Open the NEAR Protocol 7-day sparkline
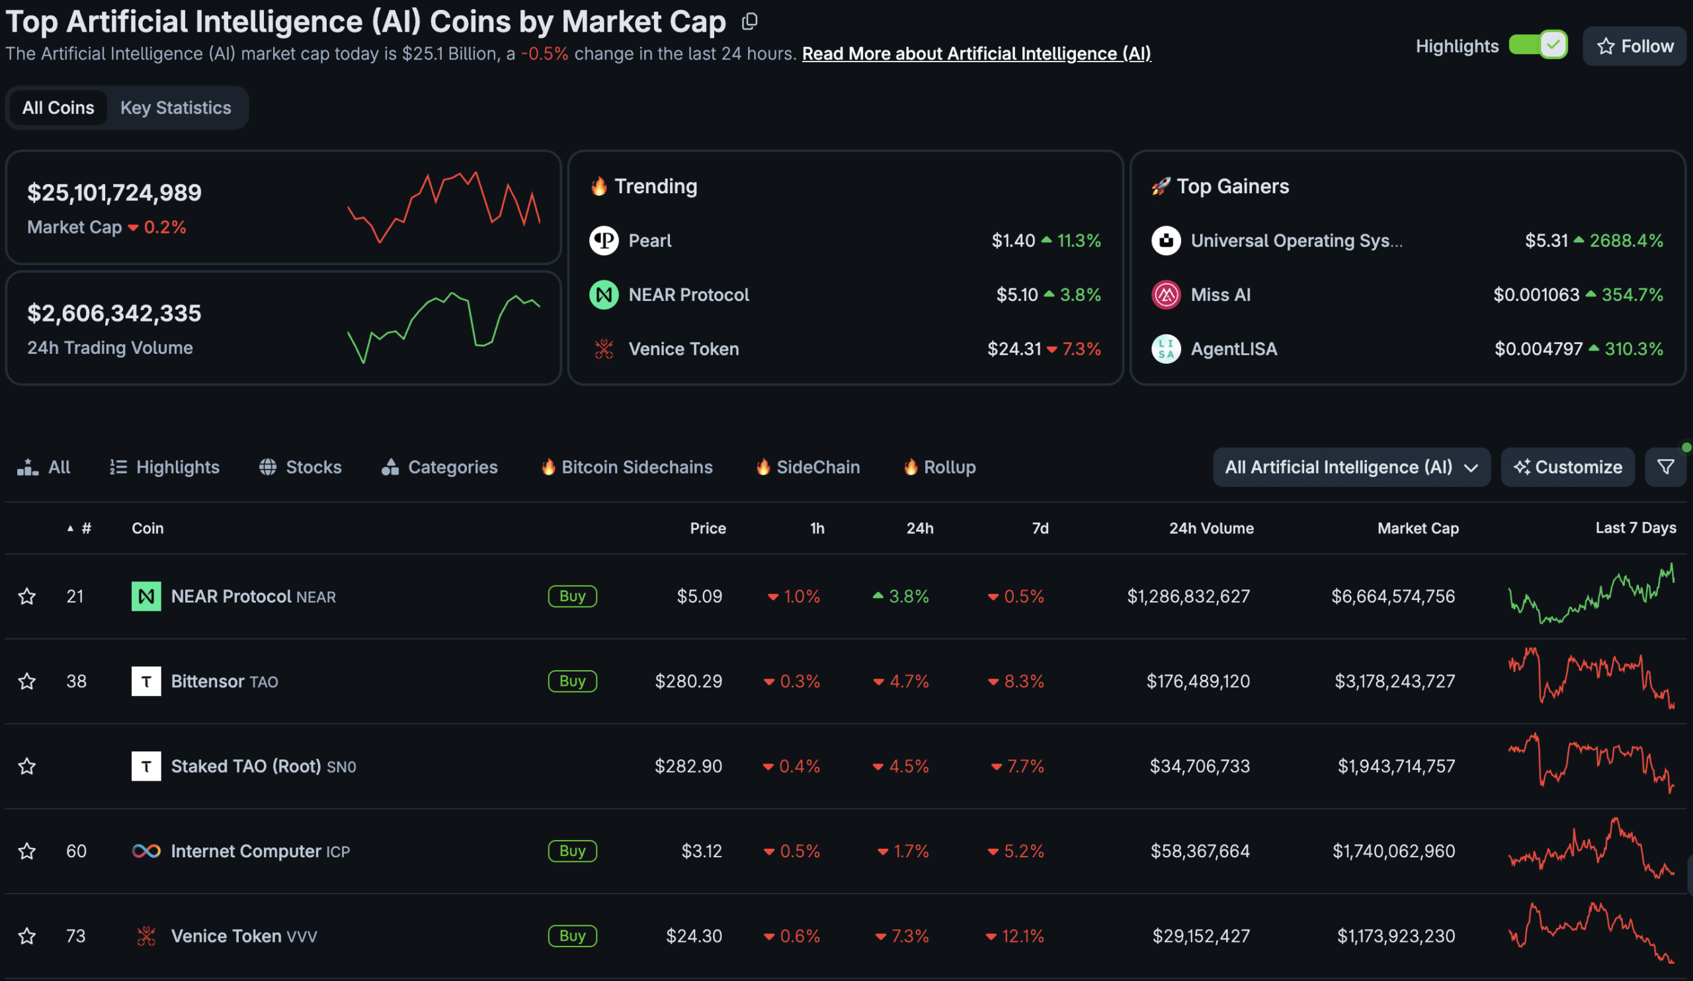 [x=1591, y=594]
